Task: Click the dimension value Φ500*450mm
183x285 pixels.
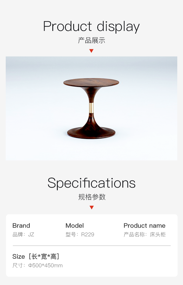Action: pos(45,265)
